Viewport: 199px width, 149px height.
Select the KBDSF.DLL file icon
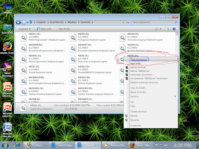[73, 59]
